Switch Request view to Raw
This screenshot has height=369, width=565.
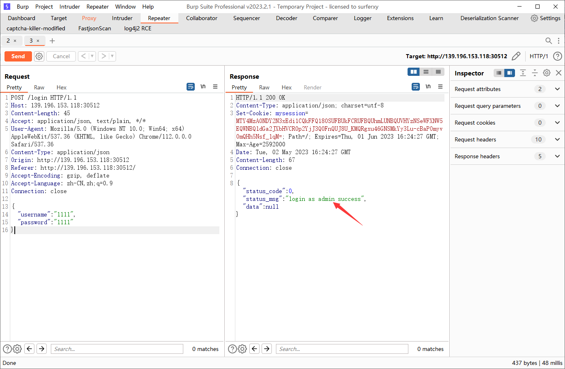[39, 87]
